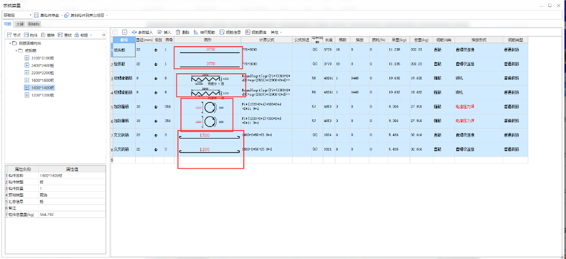Open the 基础层 floor dropdown

[17, 15]
